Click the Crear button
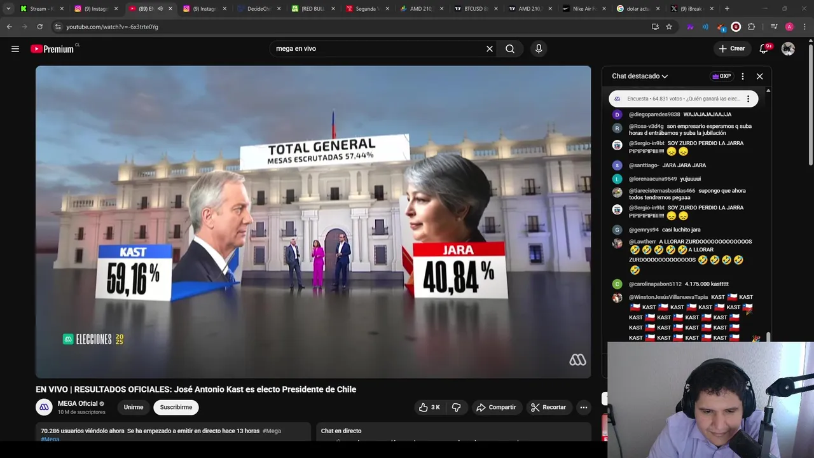The image size is (814, 458). pos(731,48)
